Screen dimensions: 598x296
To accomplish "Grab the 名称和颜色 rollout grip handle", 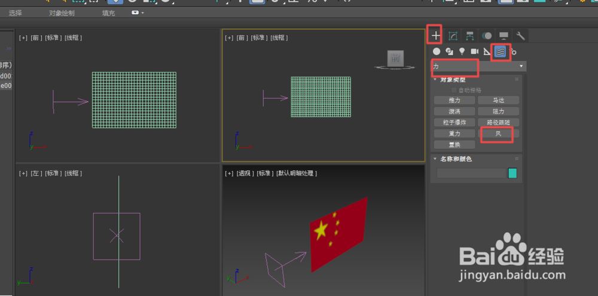I will click(x=517, y=158).
